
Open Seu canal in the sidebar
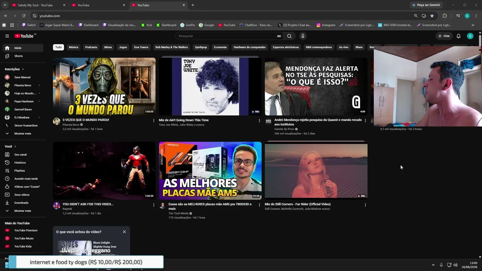pyautogui.click(x=24, y=155)
